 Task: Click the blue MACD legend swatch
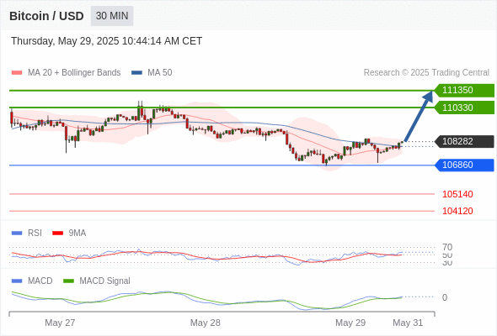[x=17, y=281]
